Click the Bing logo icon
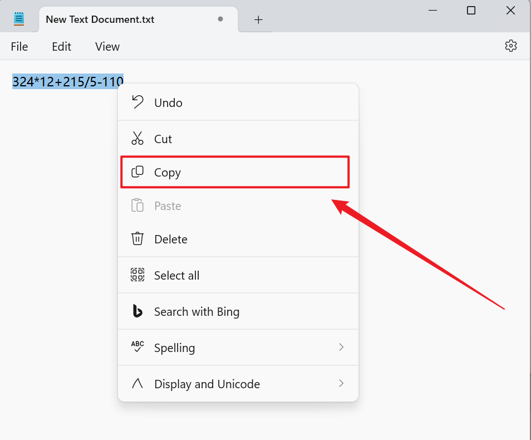The width and height of the screenshot is (531, 440). point(137,311)
